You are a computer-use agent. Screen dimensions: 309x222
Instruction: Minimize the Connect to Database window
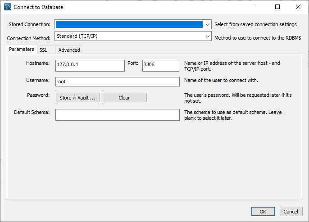tap(257, 7)
